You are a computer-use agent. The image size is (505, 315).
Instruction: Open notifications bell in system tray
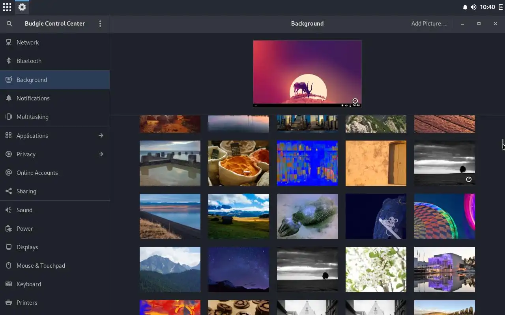tap(465, 7)
